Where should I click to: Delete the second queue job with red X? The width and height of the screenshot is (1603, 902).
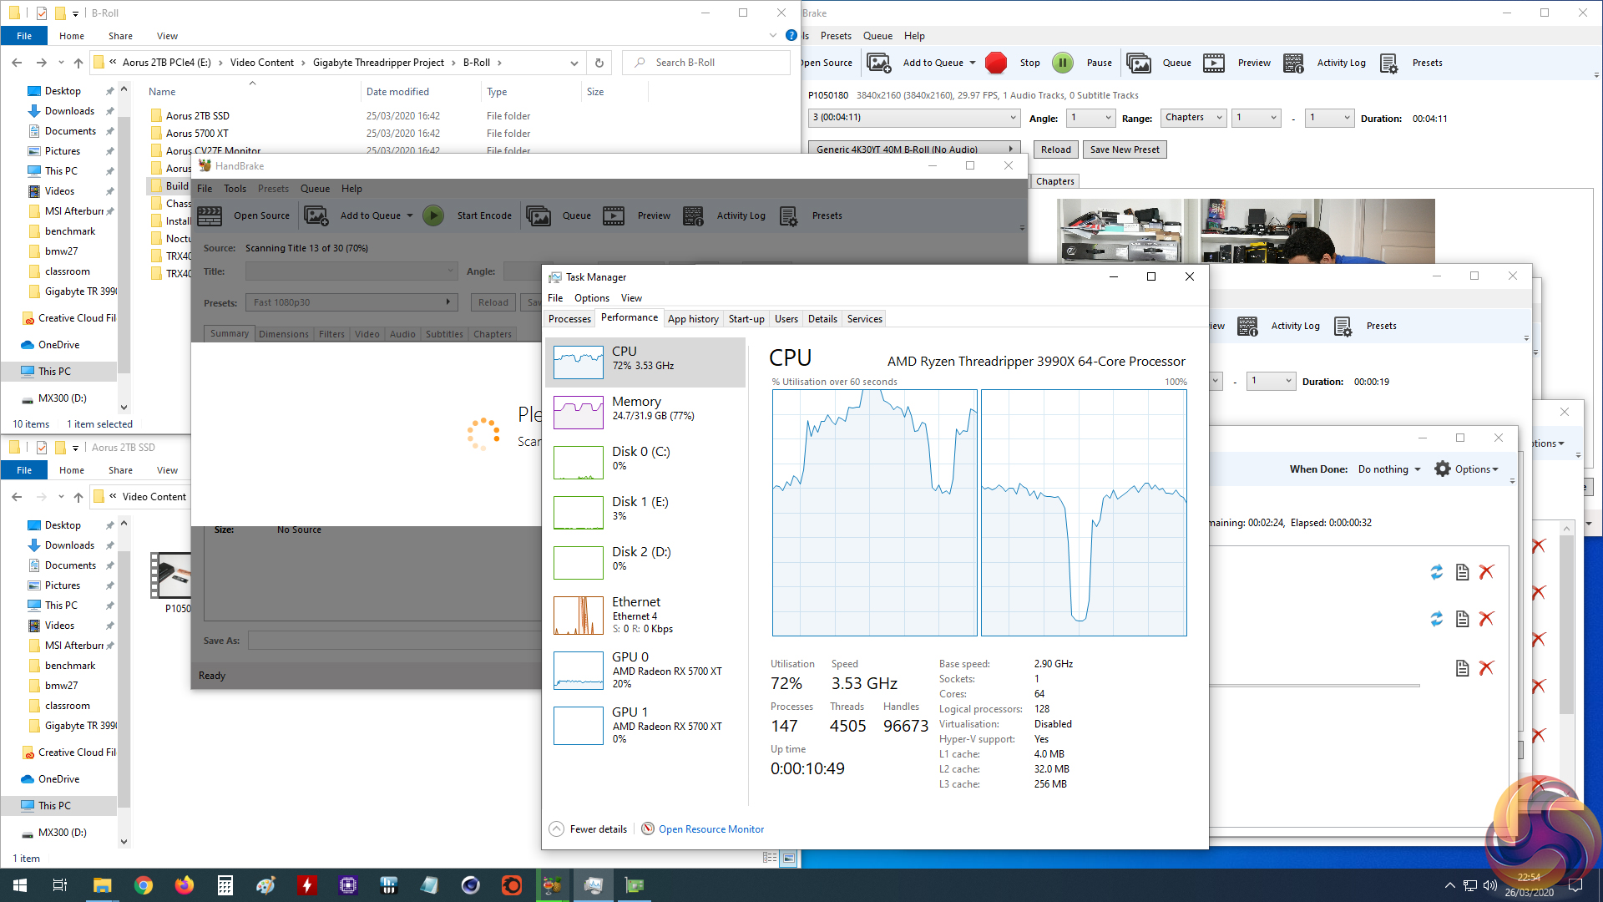[1486, 619]
